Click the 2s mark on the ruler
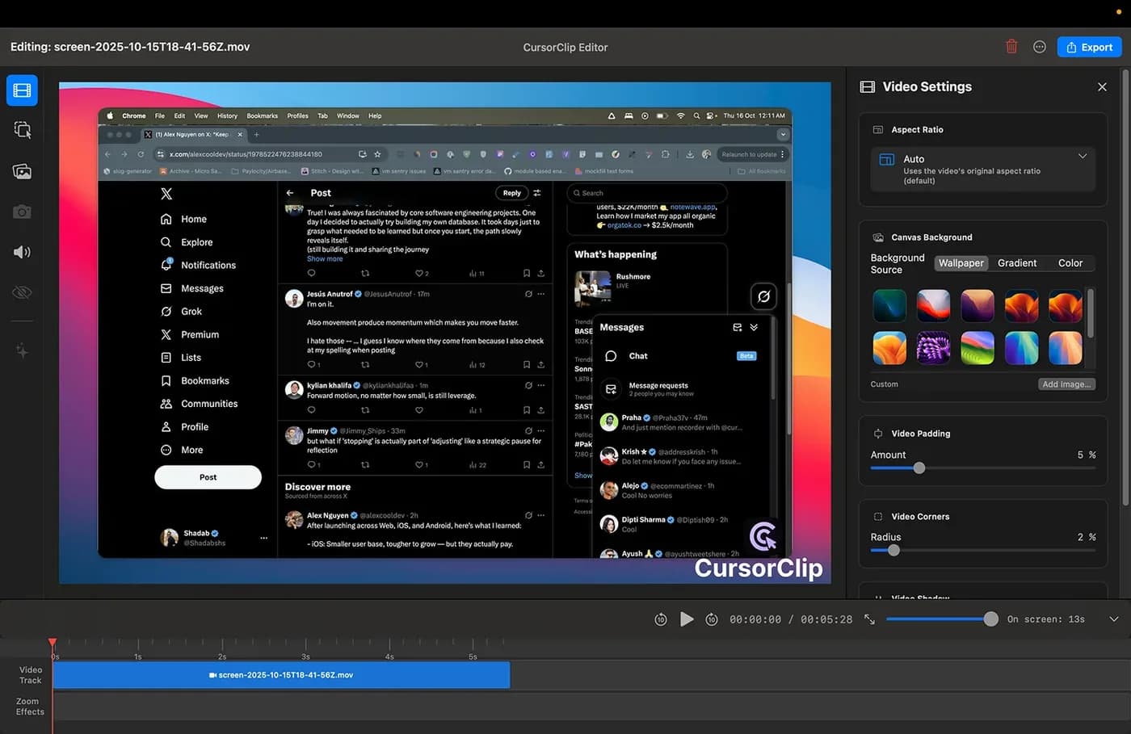Viewport: 1131px width, 734px height. [x=222, y=656]
